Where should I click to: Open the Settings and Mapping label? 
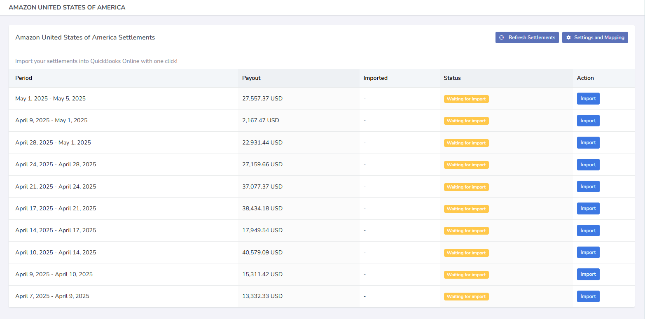click(599, 37)
